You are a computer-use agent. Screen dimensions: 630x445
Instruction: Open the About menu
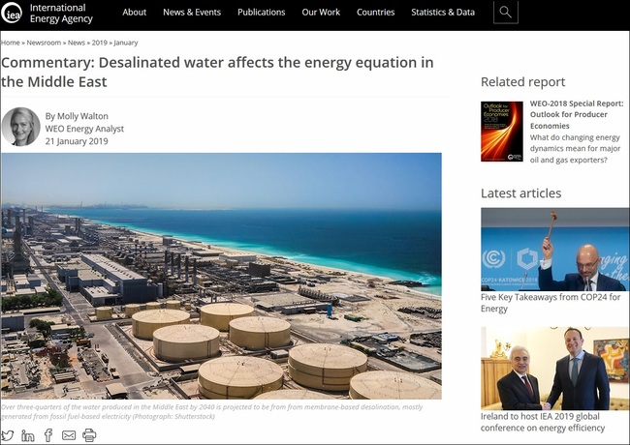tap(135, 13)
